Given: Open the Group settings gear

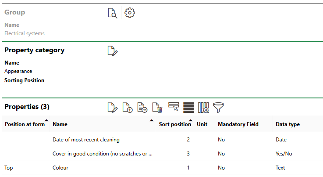Looking at the screenshot, I should (x=130, y=13).
